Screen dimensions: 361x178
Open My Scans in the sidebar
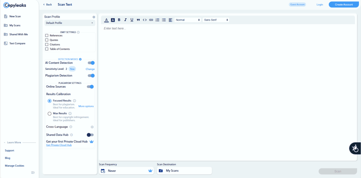(15, 25)
